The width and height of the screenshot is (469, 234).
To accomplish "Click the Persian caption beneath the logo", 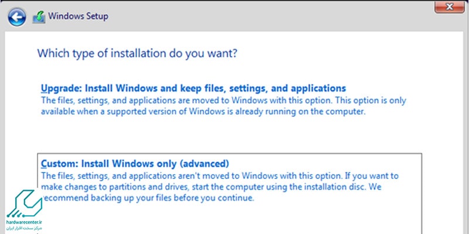I will 24,228.
